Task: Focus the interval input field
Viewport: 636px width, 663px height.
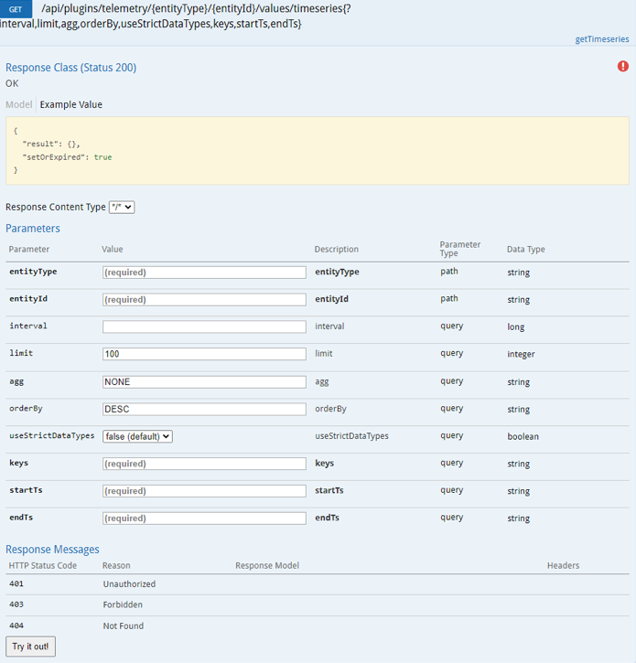Action: coord(204,326)
